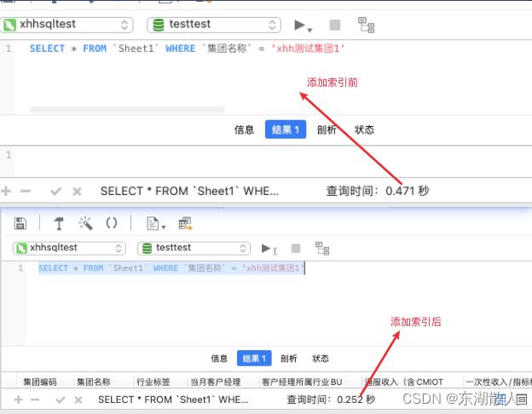The image size is (532, 414).
Task: Open the explain plan in the lower window
Action: click(322, 248)
